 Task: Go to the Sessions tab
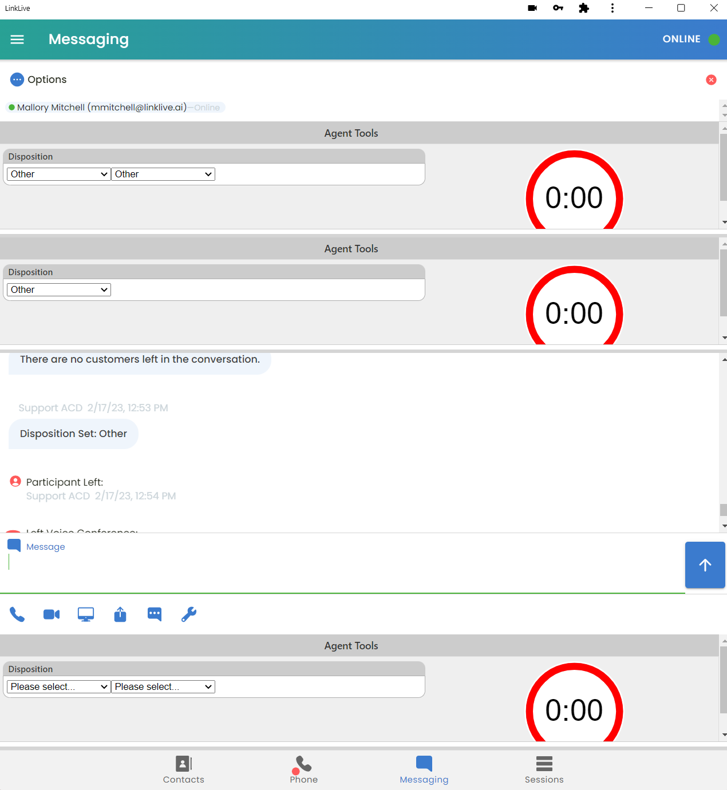point(544,769)
